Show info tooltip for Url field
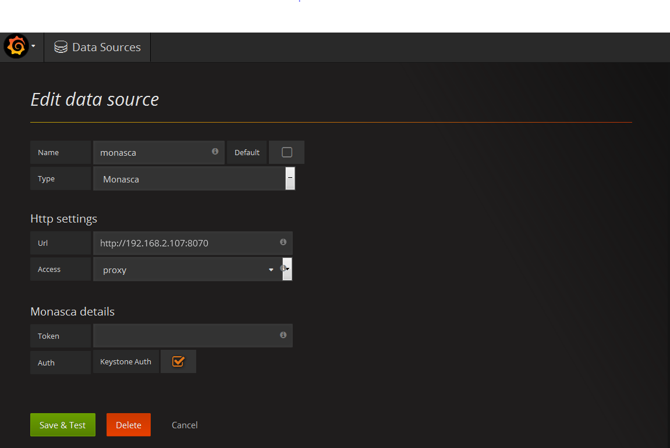670x448 pixels. [283, 242]
